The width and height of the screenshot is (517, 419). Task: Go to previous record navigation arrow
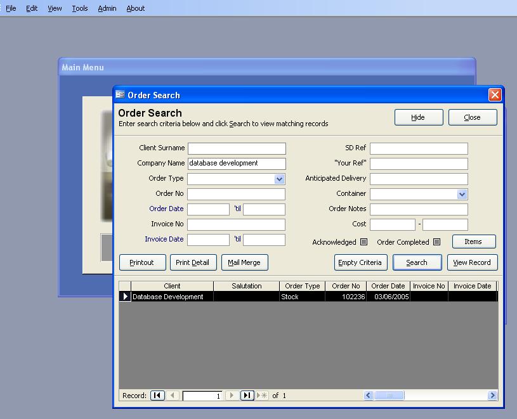[173, 396]
